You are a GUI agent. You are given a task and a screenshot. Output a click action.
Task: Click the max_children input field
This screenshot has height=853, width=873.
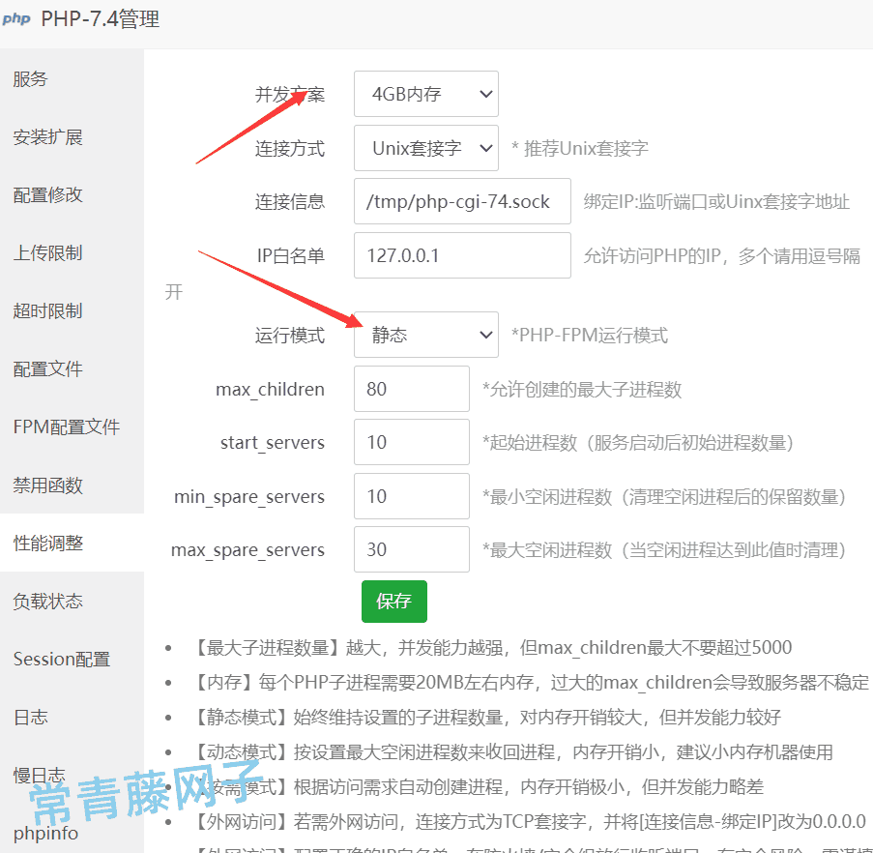pyautogui.click(x=411, y=389)
